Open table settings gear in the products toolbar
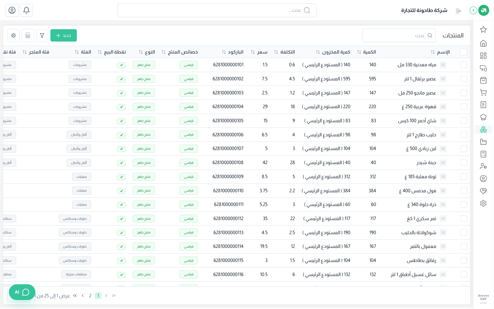 tap(13, 35)
